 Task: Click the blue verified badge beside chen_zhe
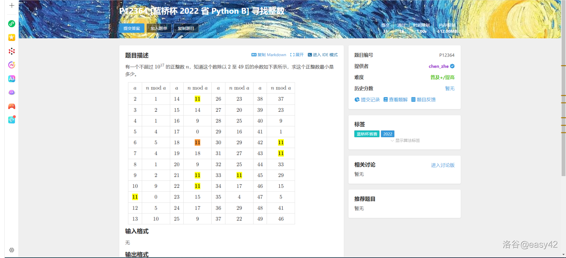tap(452, 66)
